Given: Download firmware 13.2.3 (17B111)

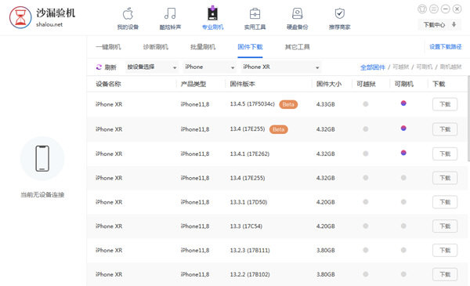Looking at the screenshot, I should 445,250.
